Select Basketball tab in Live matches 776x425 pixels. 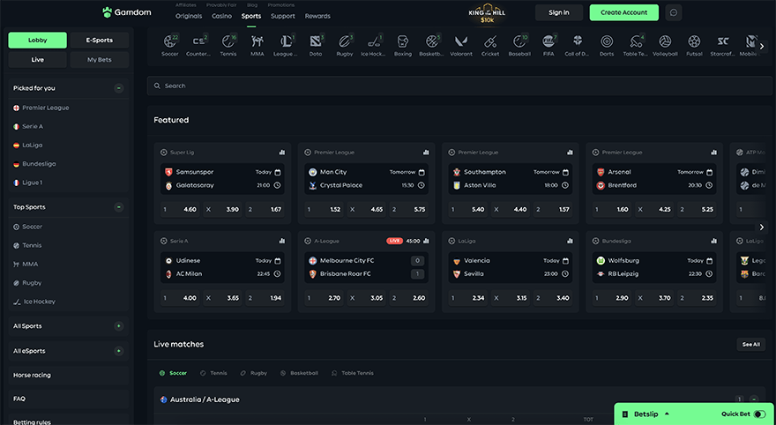pyautogui.click(x=299, y=373)
